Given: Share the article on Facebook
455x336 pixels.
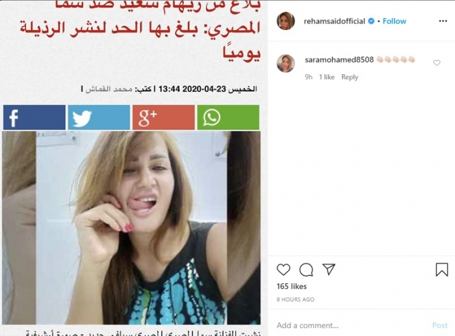Looking at the screenshot, I should tap(34, 117).
